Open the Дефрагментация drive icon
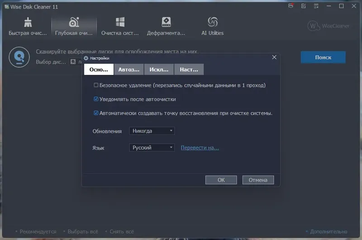The image size is (362, 240). click(x=166, y=22)
